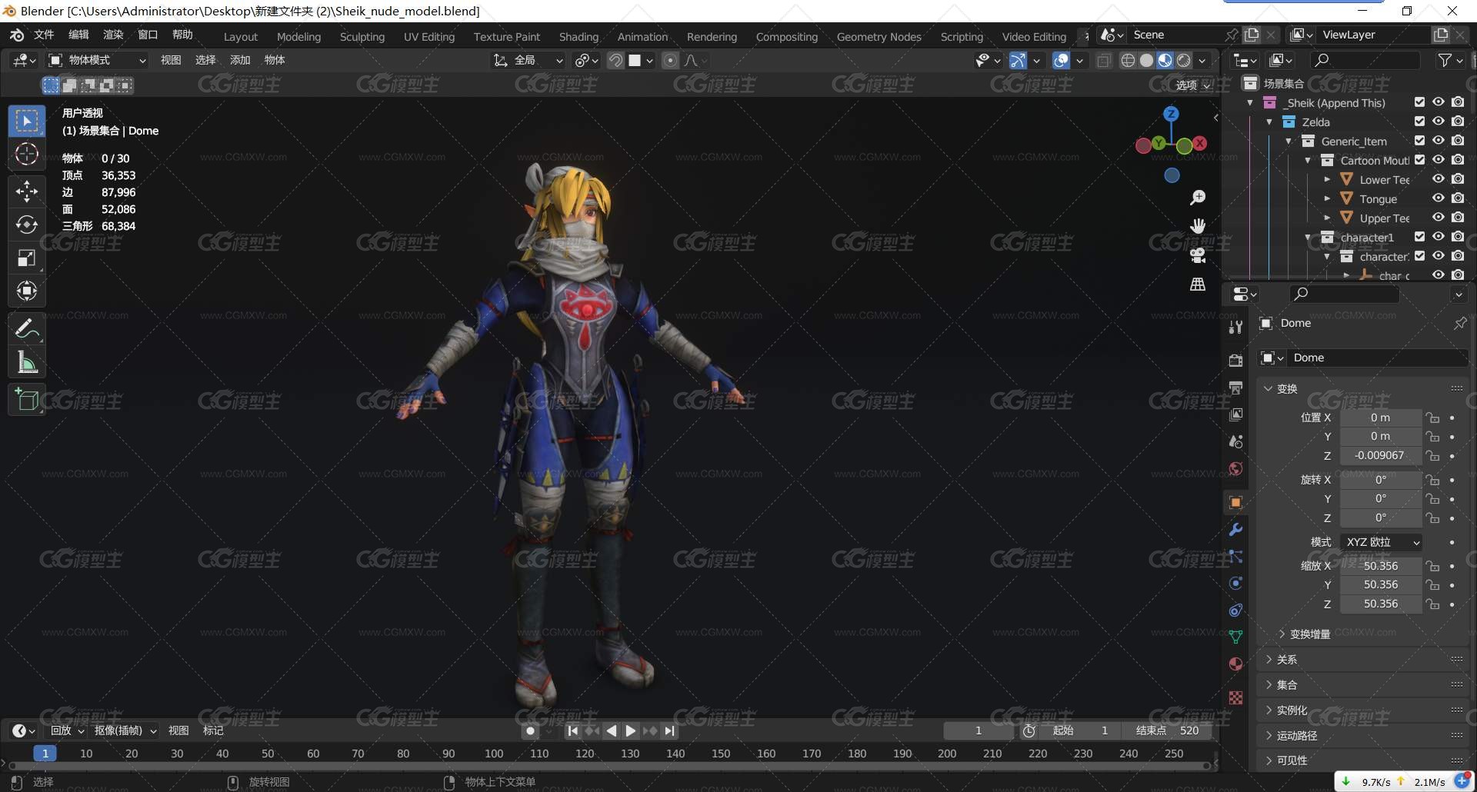Open the Physics properties tab
The image size is (1477, 792).
tap(1235, 583)
